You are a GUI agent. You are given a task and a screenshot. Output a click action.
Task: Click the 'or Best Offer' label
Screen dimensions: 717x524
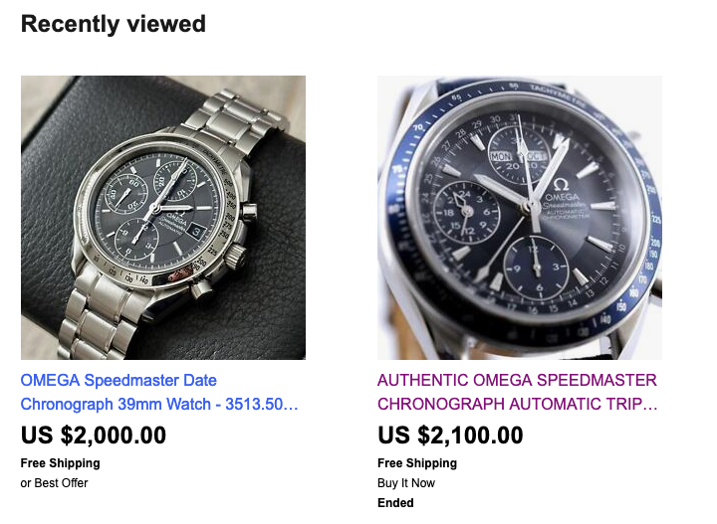(x=55, y=483)
